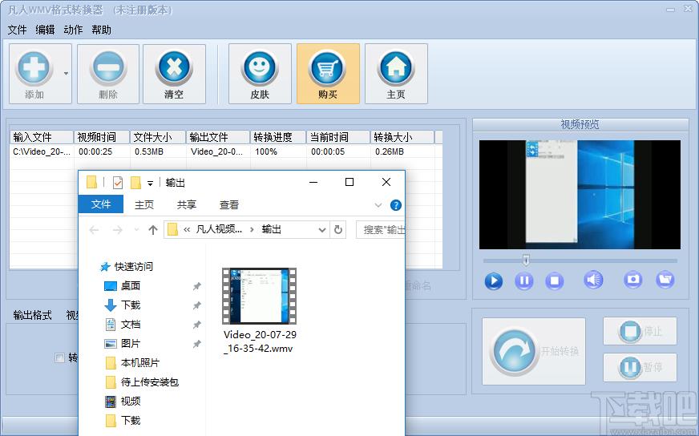699x436 pixels.
Task: Open 图片 in navigation pane
Action: point(131,343)
